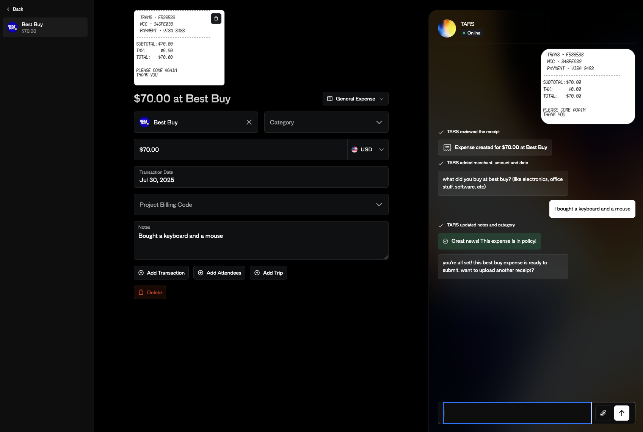Click the Add Transaction button
The width and height of the screenshot is (643, 432).
click(161, 273)
